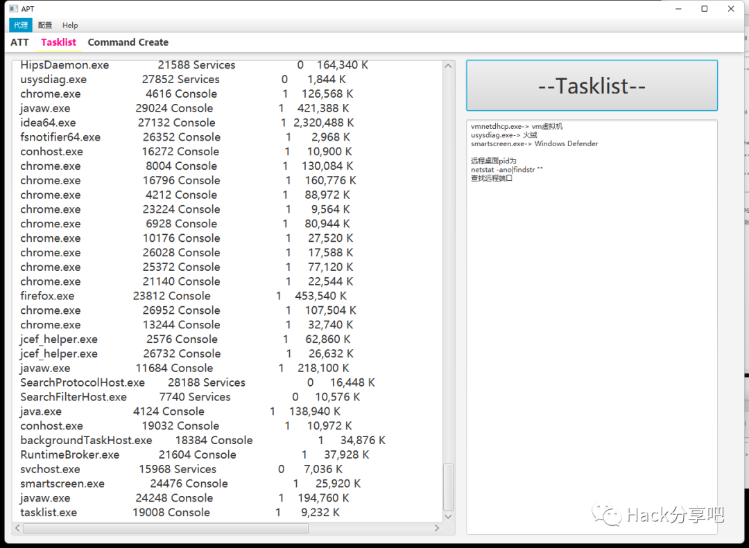Click the vertical scrollbar thumb of process list
Image resolution: width=749 pixels, height=548 pixels.
point(448,487)
